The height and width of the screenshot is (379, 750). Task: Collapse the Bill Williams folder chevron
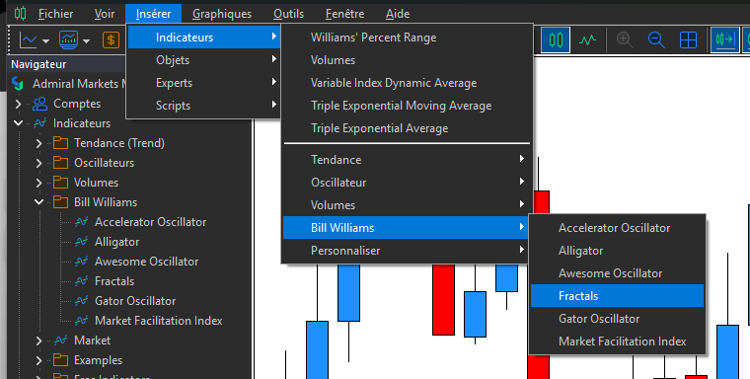(x=39, y=202)
